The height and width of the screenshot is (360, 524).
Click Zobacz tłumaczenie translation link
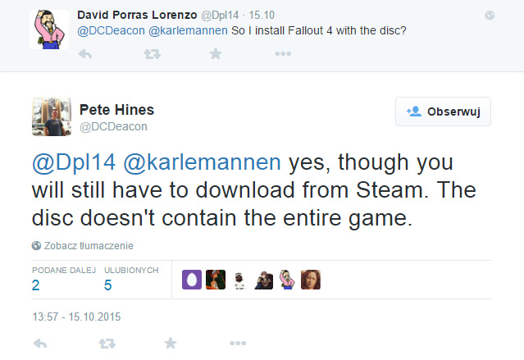(89, 245)
